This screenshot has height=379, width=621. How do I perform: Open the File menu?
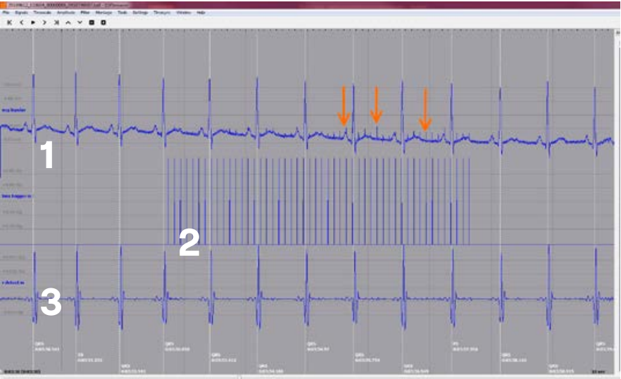pyautogui.click(x=6, y=13)
